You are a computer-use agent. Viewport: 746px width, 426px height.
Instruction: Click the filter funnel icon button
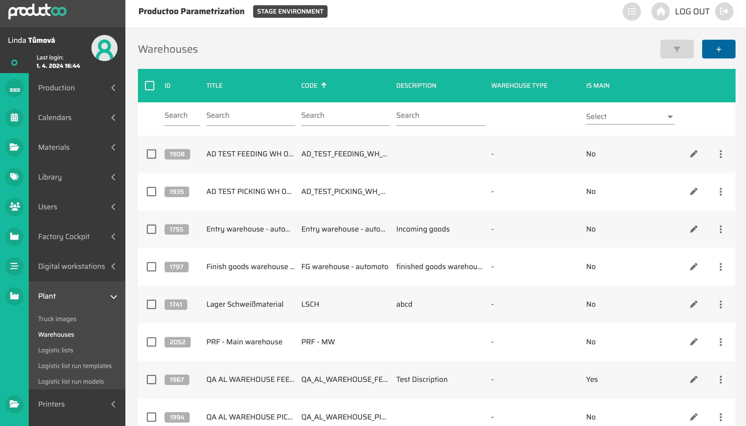(677, 49)
